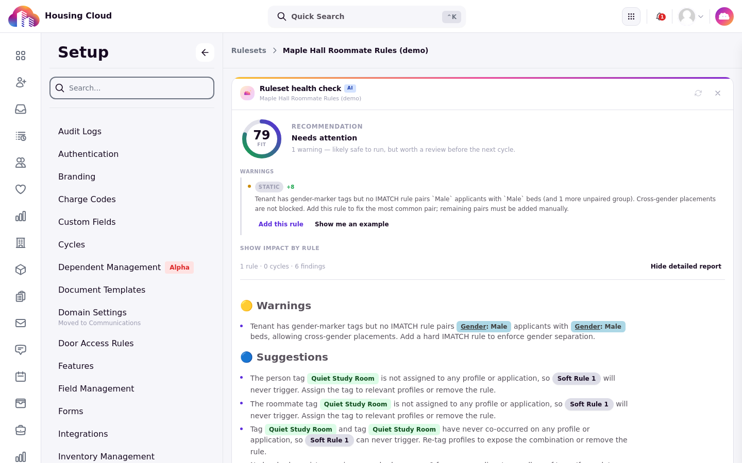Hide the detailed report
This screenshot has width=742, height=463.
coord(686,266)
